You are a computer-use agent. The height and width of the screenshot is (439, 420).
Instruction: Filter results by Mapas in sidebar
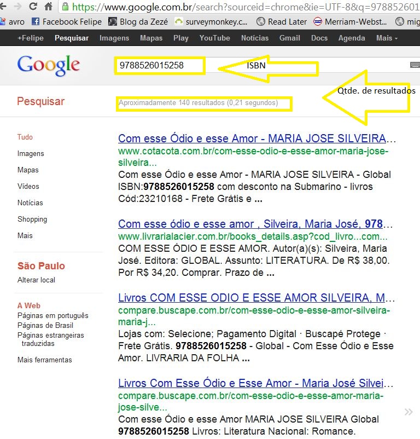(x=28, y=170)
